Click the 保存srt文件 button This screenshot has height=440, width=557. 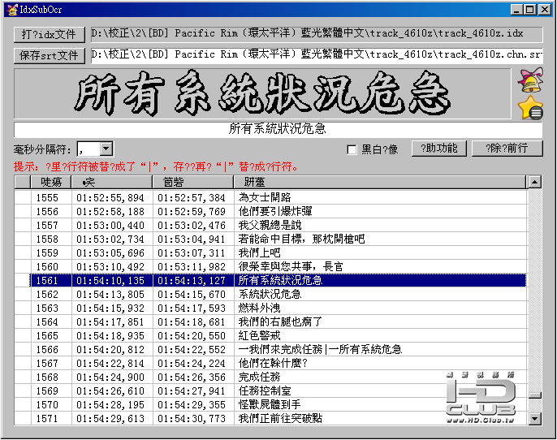pos(50,55)
